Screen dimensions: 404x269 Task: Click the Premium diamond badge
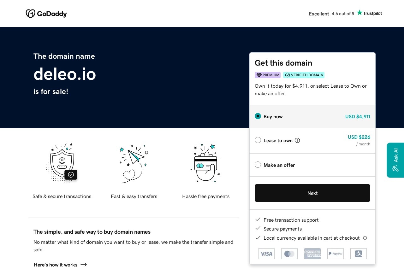pos(268,75)
